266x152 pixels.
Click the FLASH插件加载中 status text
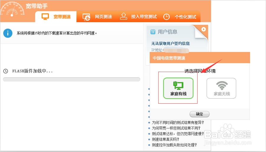pyautogui.click(x=32, y=71)
